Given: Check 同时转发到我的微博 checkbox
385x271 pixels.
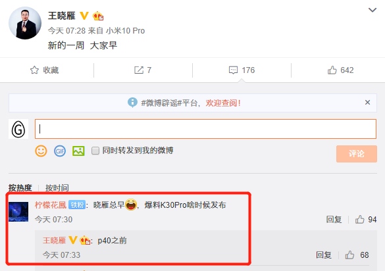Looking at the screenshot, I should pos(95,151).
